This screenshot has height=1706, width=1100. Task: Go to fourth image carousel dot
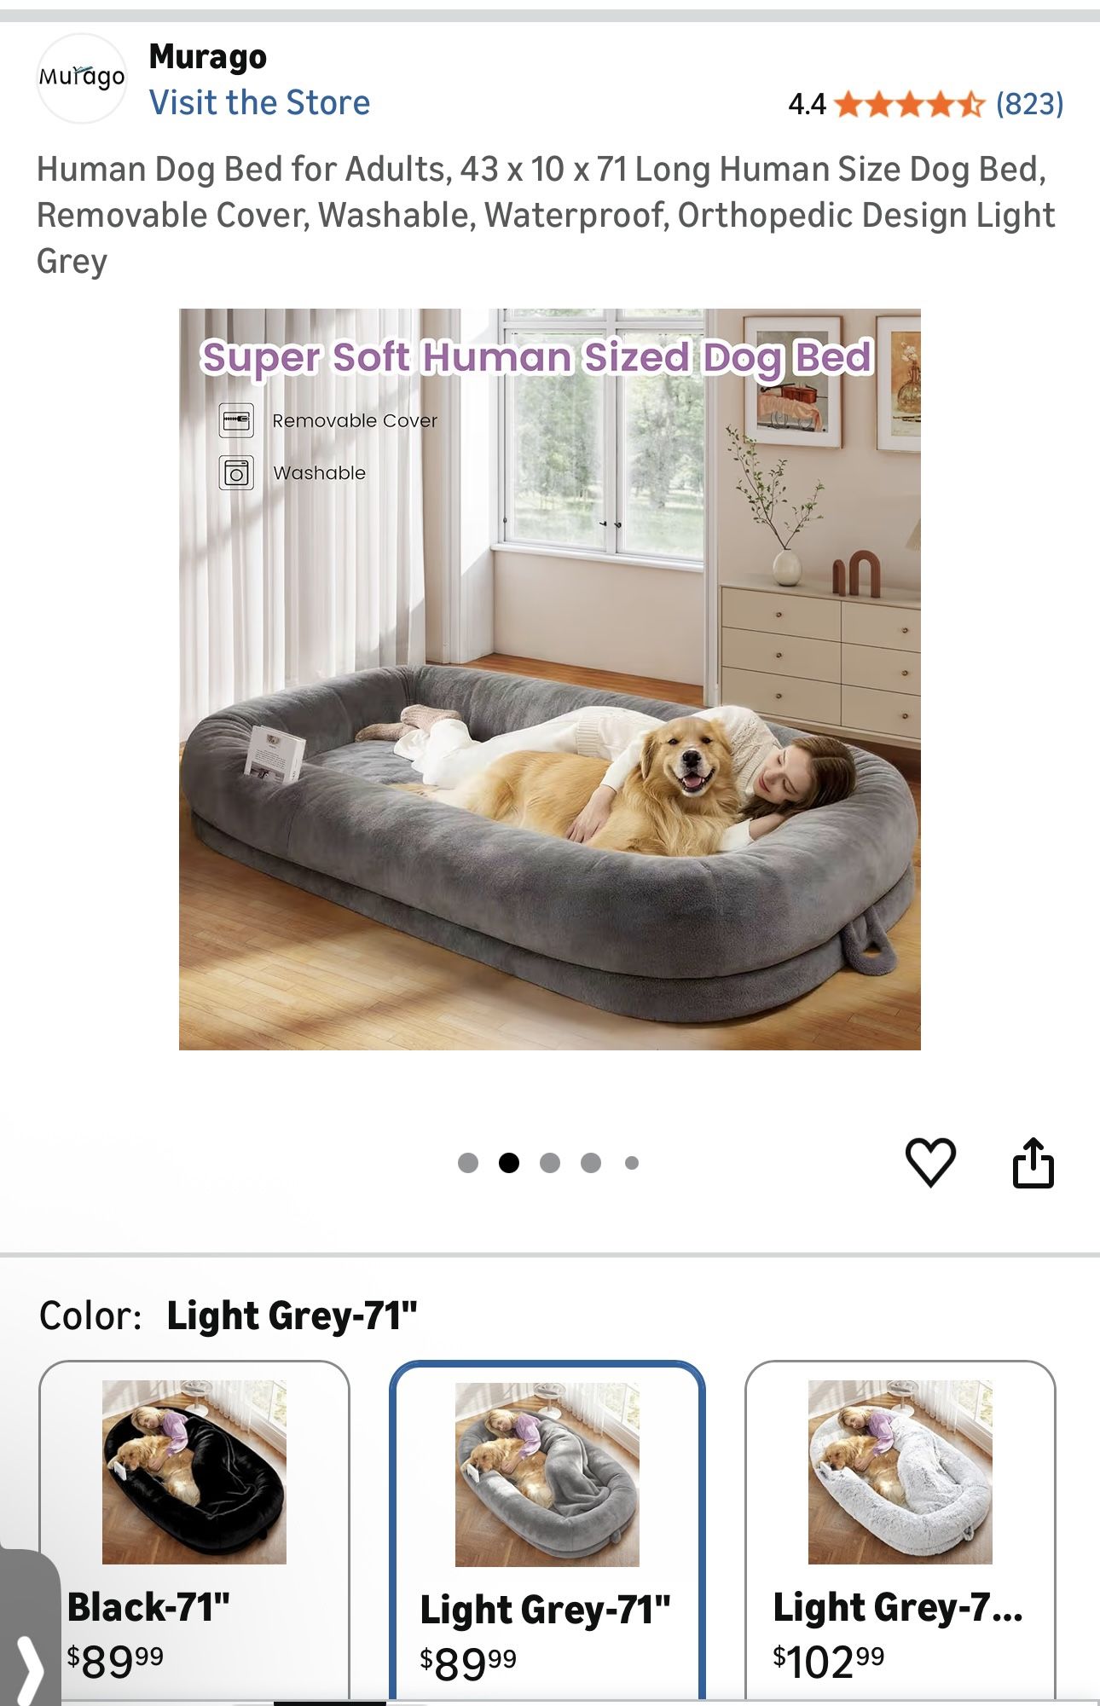(591, 1163)
